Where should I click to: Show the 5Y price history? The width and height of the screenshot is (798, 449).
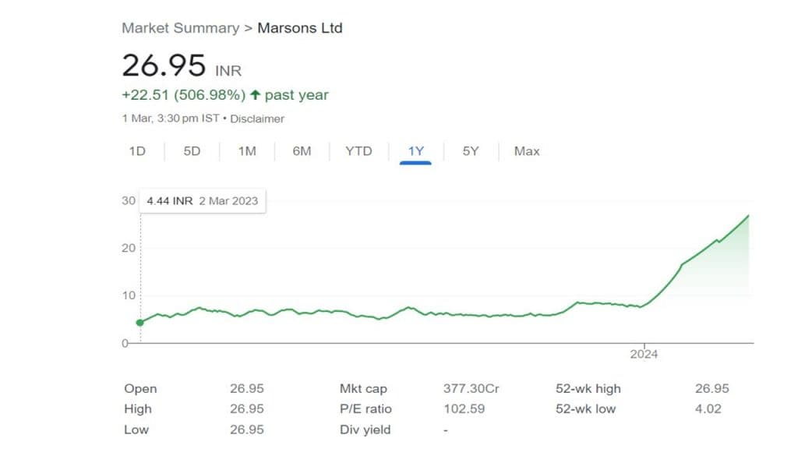coord(471,151)
